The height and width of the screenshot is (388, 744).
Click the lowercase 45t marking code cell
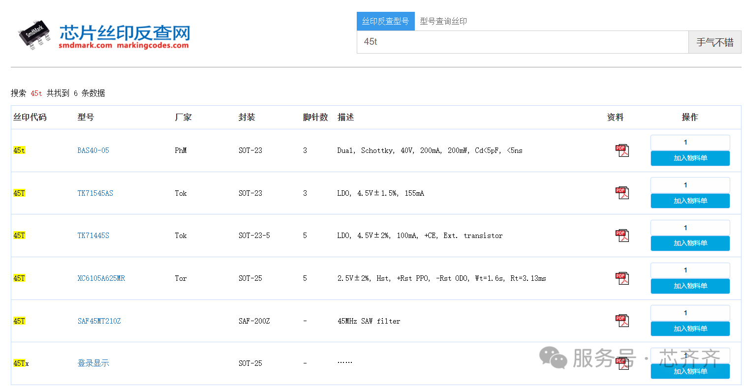pos(19,150)
